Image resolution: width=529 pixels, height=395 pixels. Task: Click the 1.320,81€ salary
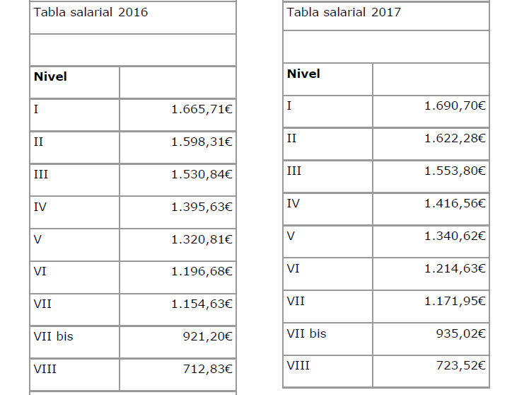tap(202, 239)
